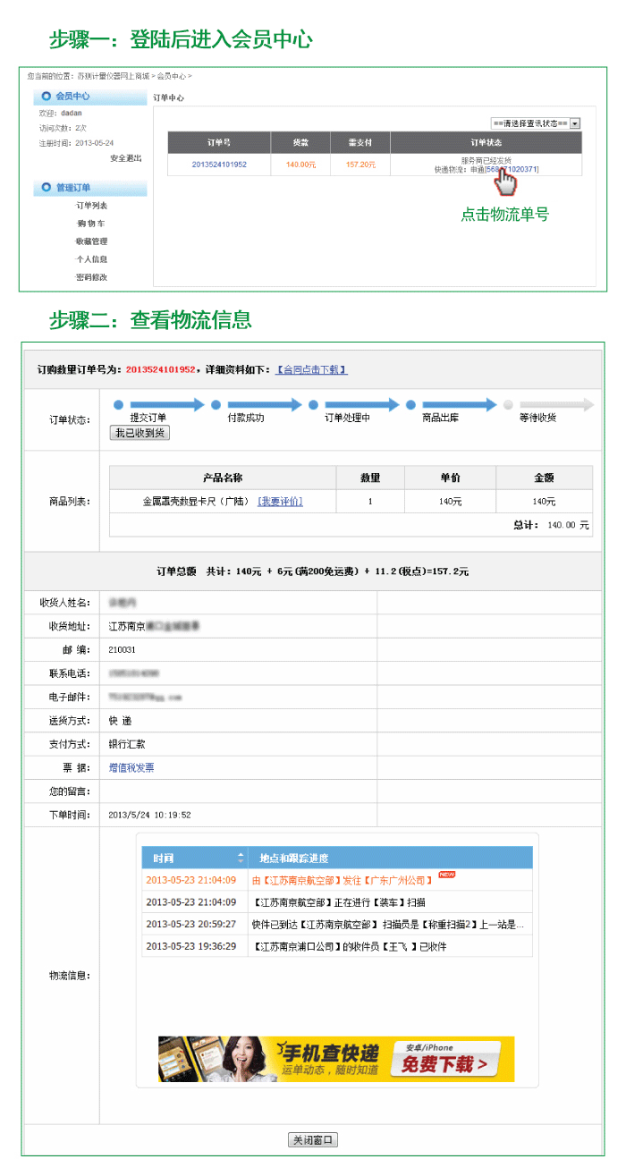Open 收藏管理 in the sidebar
This screenshot has height=1176, width=626.
pos(91,241)
